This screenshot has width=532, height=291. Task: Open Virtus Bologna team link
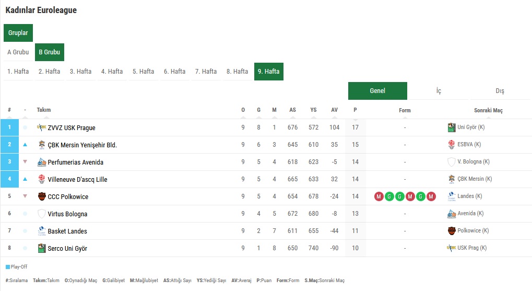[67, 214]
